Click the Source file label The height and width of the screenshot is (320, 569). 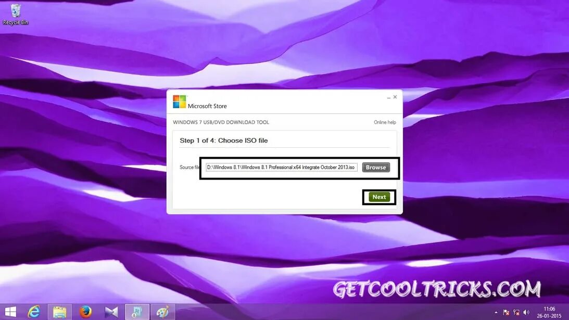(x=190, y=167)
